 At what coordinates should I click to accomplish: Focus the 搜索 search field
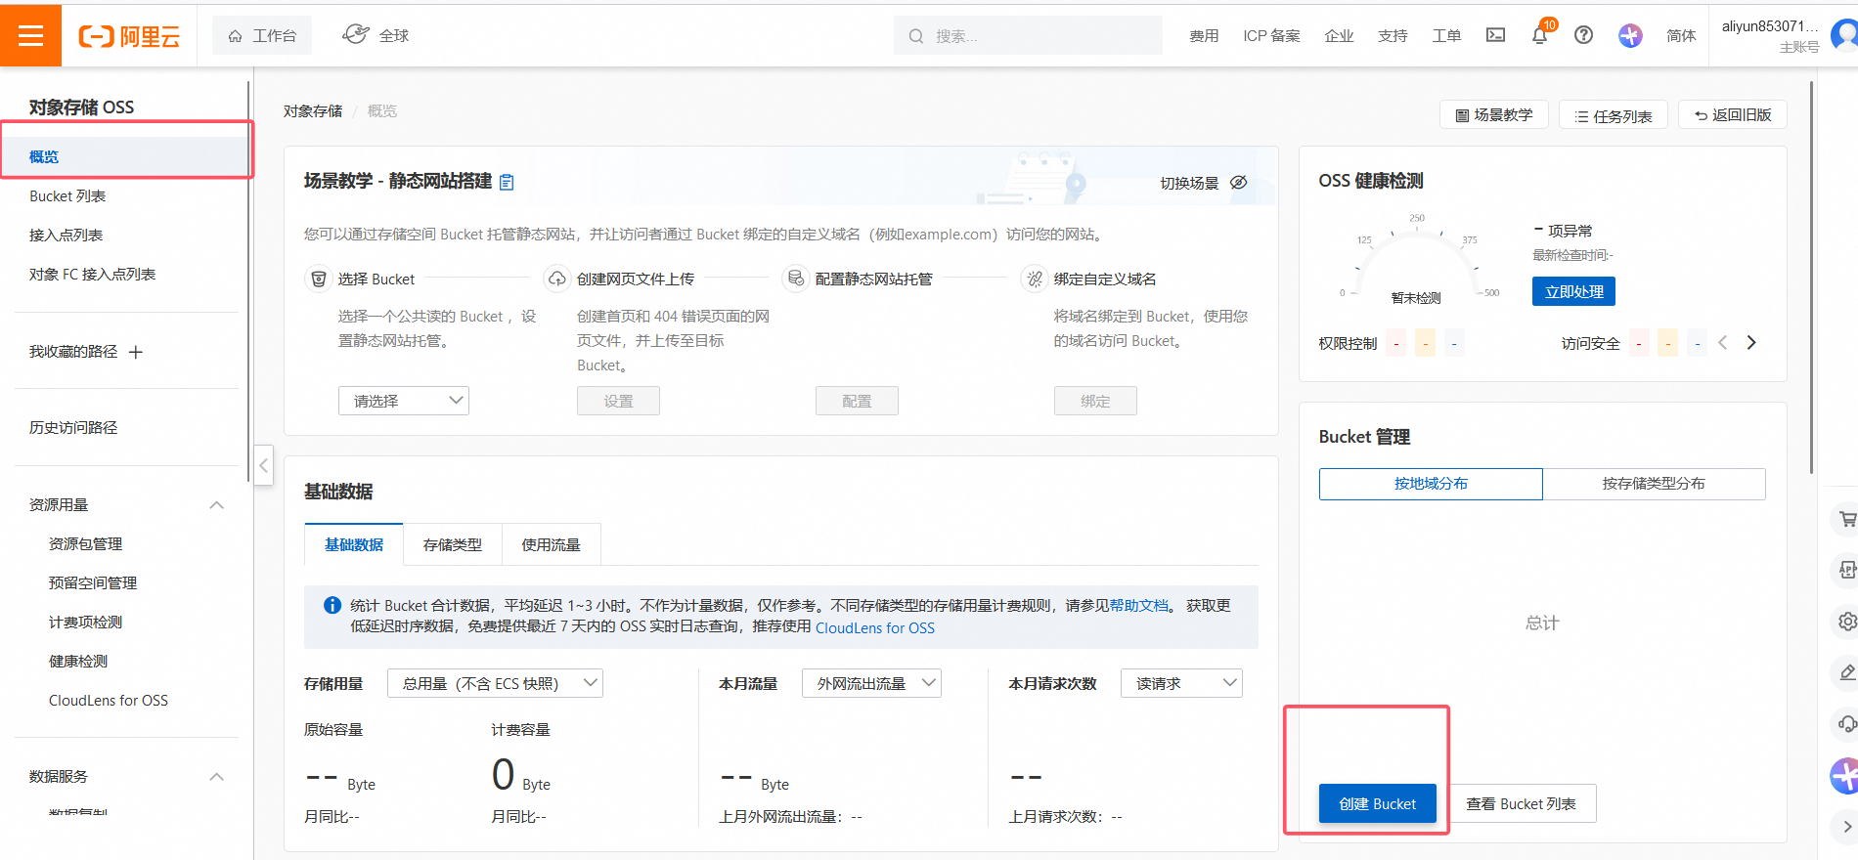(x=1028, y=35)
